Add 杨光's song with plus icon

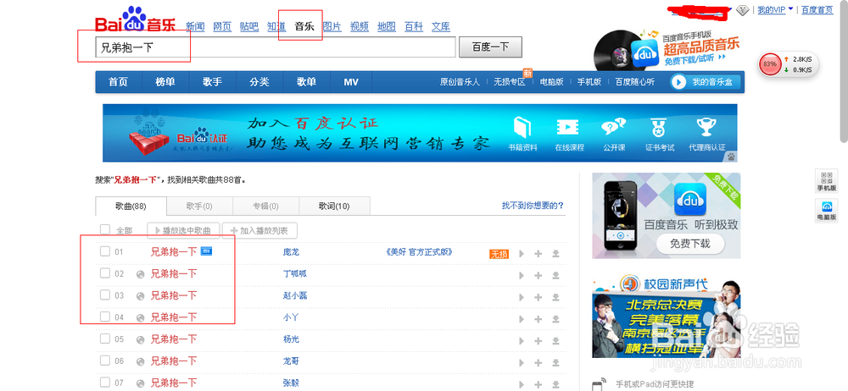click(x=538, y=341)
